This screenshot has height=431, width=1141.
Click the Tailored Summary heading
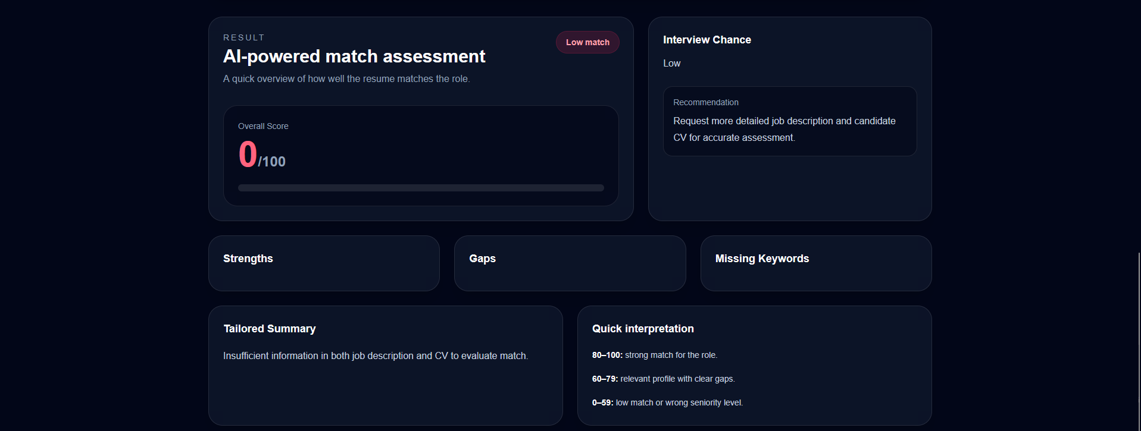pos(269,328)
